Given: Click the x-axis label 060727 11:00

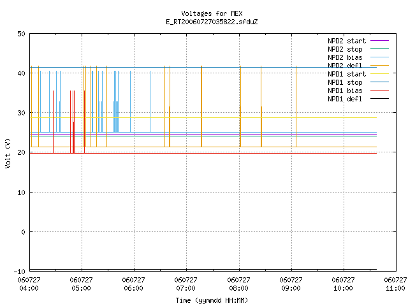Looking at the screenshot, I should tap(395, 284).
